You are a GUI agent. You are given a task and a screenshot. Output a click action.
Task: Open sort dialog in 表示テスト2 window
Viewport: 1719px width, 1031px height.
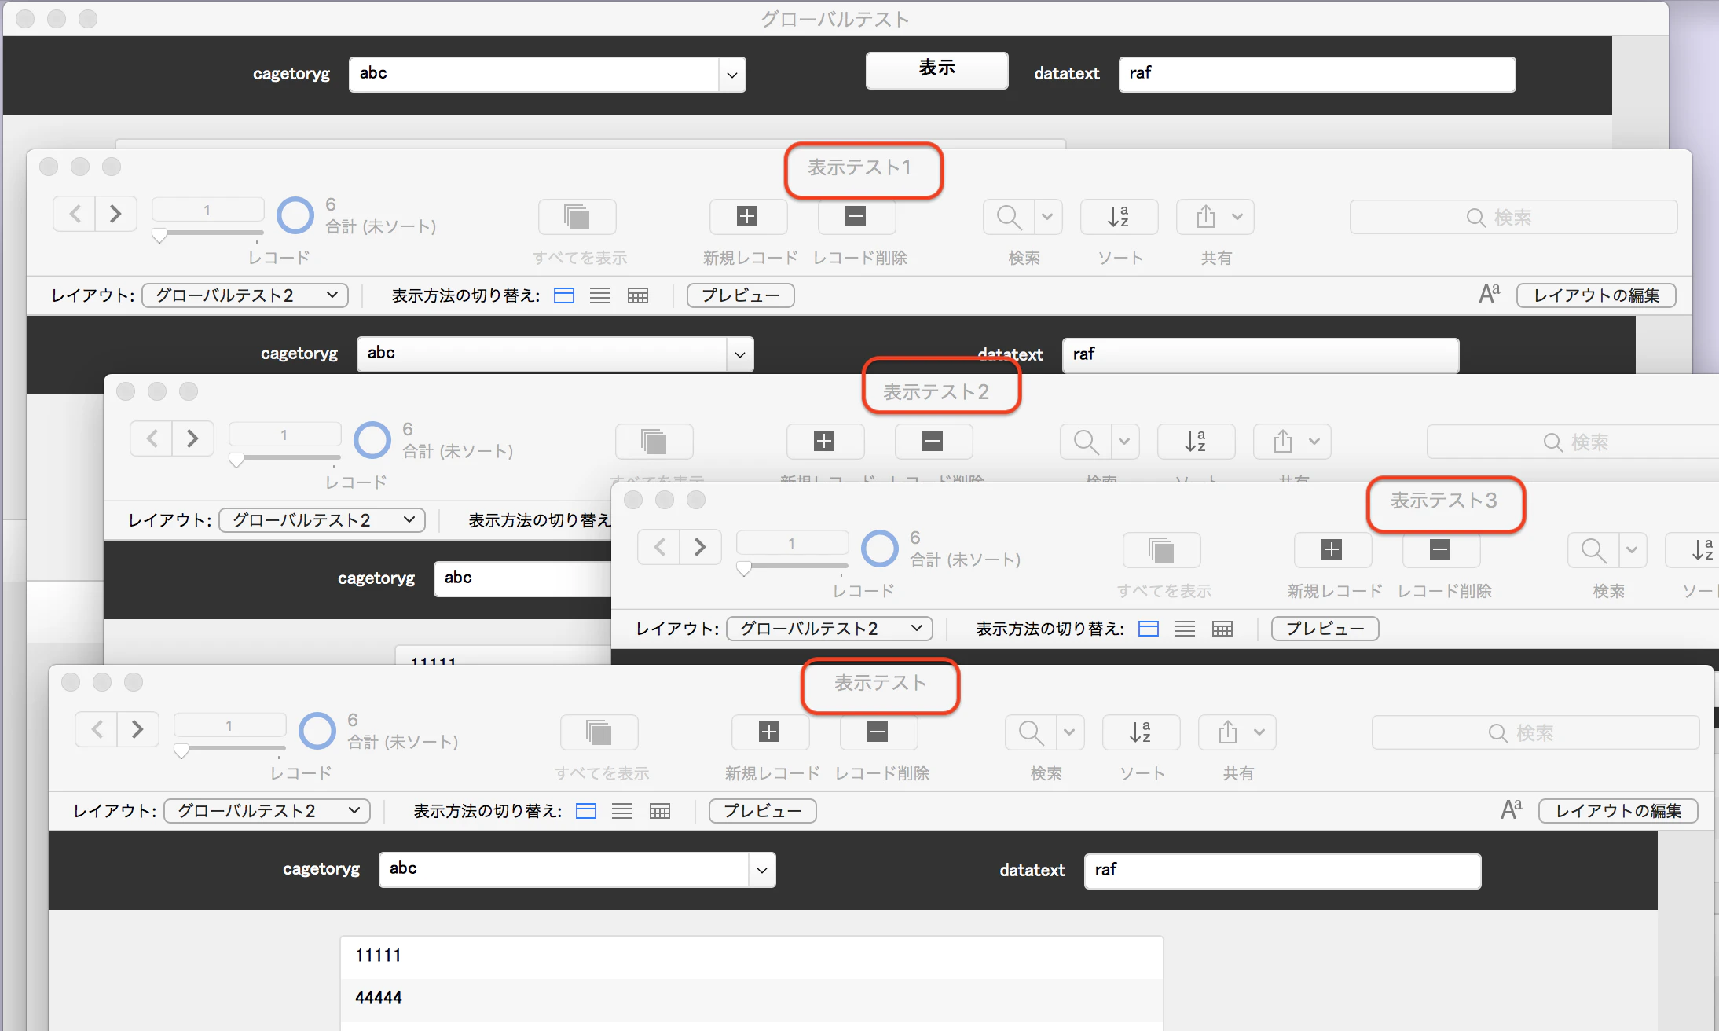1196,442
